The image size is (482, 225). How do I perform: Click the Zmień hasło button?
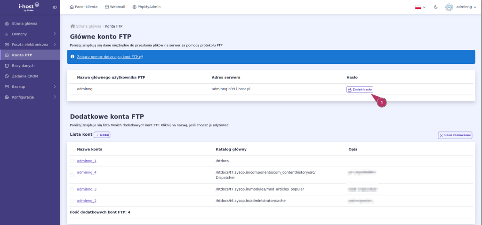(360, 89)
